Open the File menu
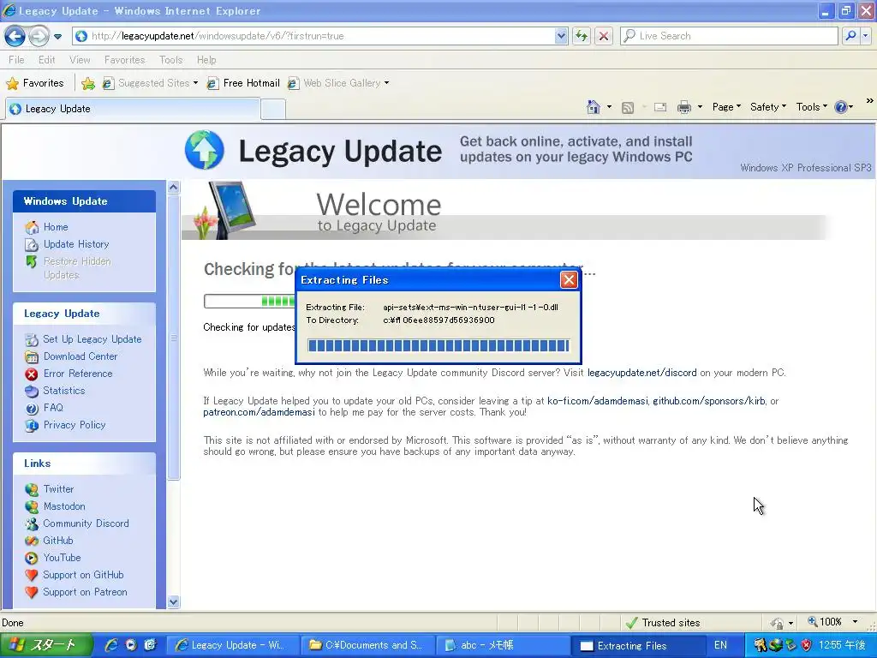The width and height of the screenshot is (877, 658). pyautogui.click(x=16, y=60)
